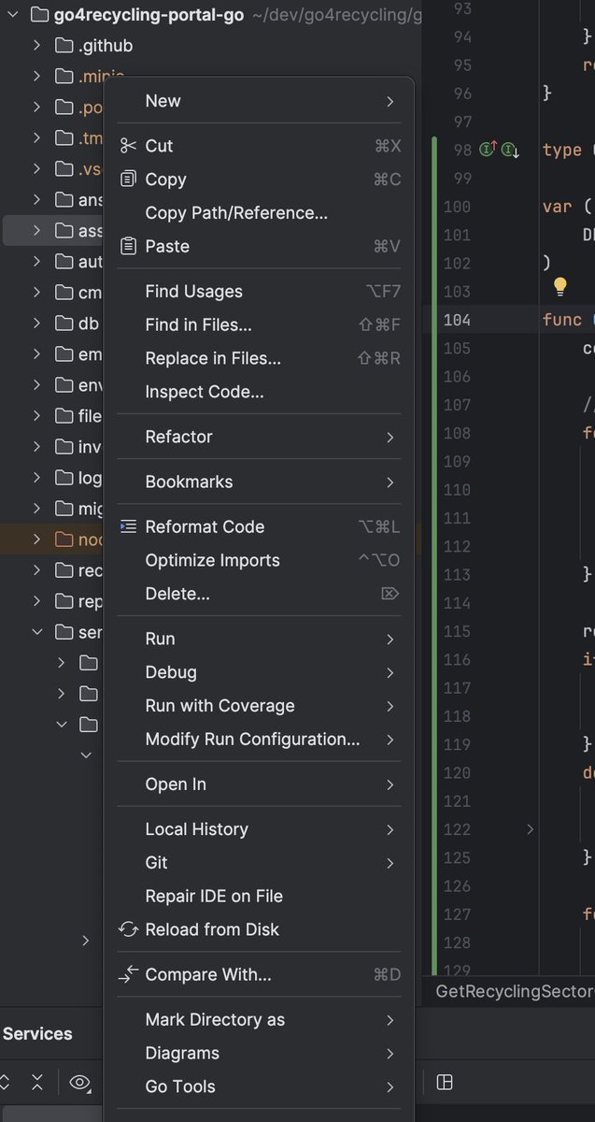
Task: Select the go4recycling-portal-go project root
Action: tap(149, 15)
